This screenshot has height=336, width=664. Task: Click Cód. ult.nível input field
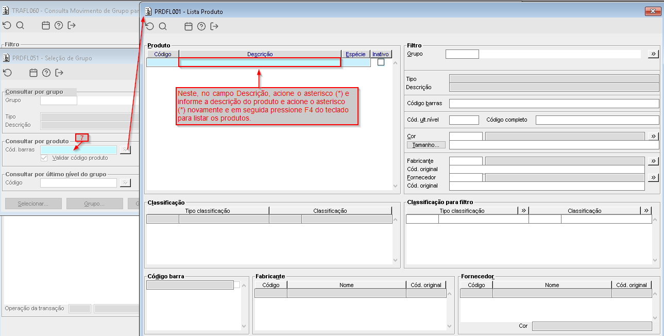pos(464,120)
